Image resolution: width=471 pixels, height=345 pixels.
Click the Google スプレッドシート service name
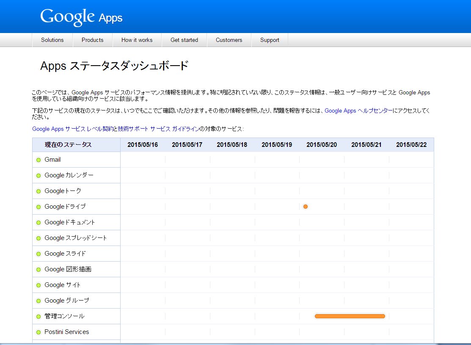pyautogui.click(x=76, y=238)
